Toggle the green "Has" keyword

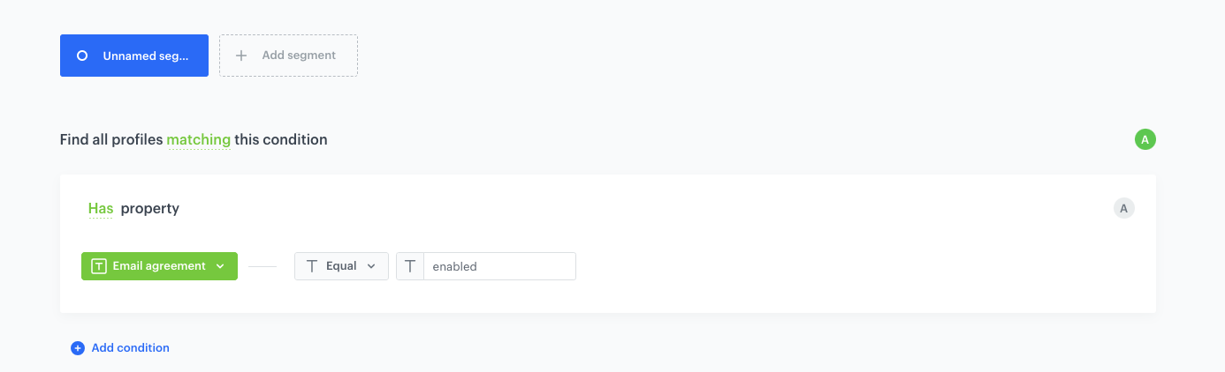tap(101, 209)
